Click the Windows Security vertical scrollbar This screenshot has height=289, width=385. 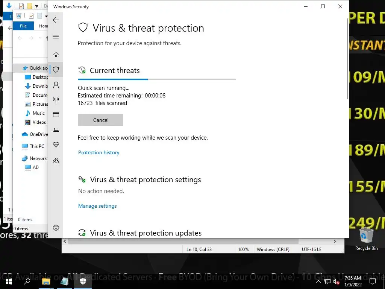coord(348,59)
